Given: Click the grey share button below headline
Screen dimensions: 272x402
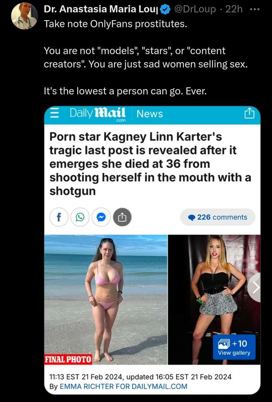Looking at the screenshot, I should pos(122,217).
